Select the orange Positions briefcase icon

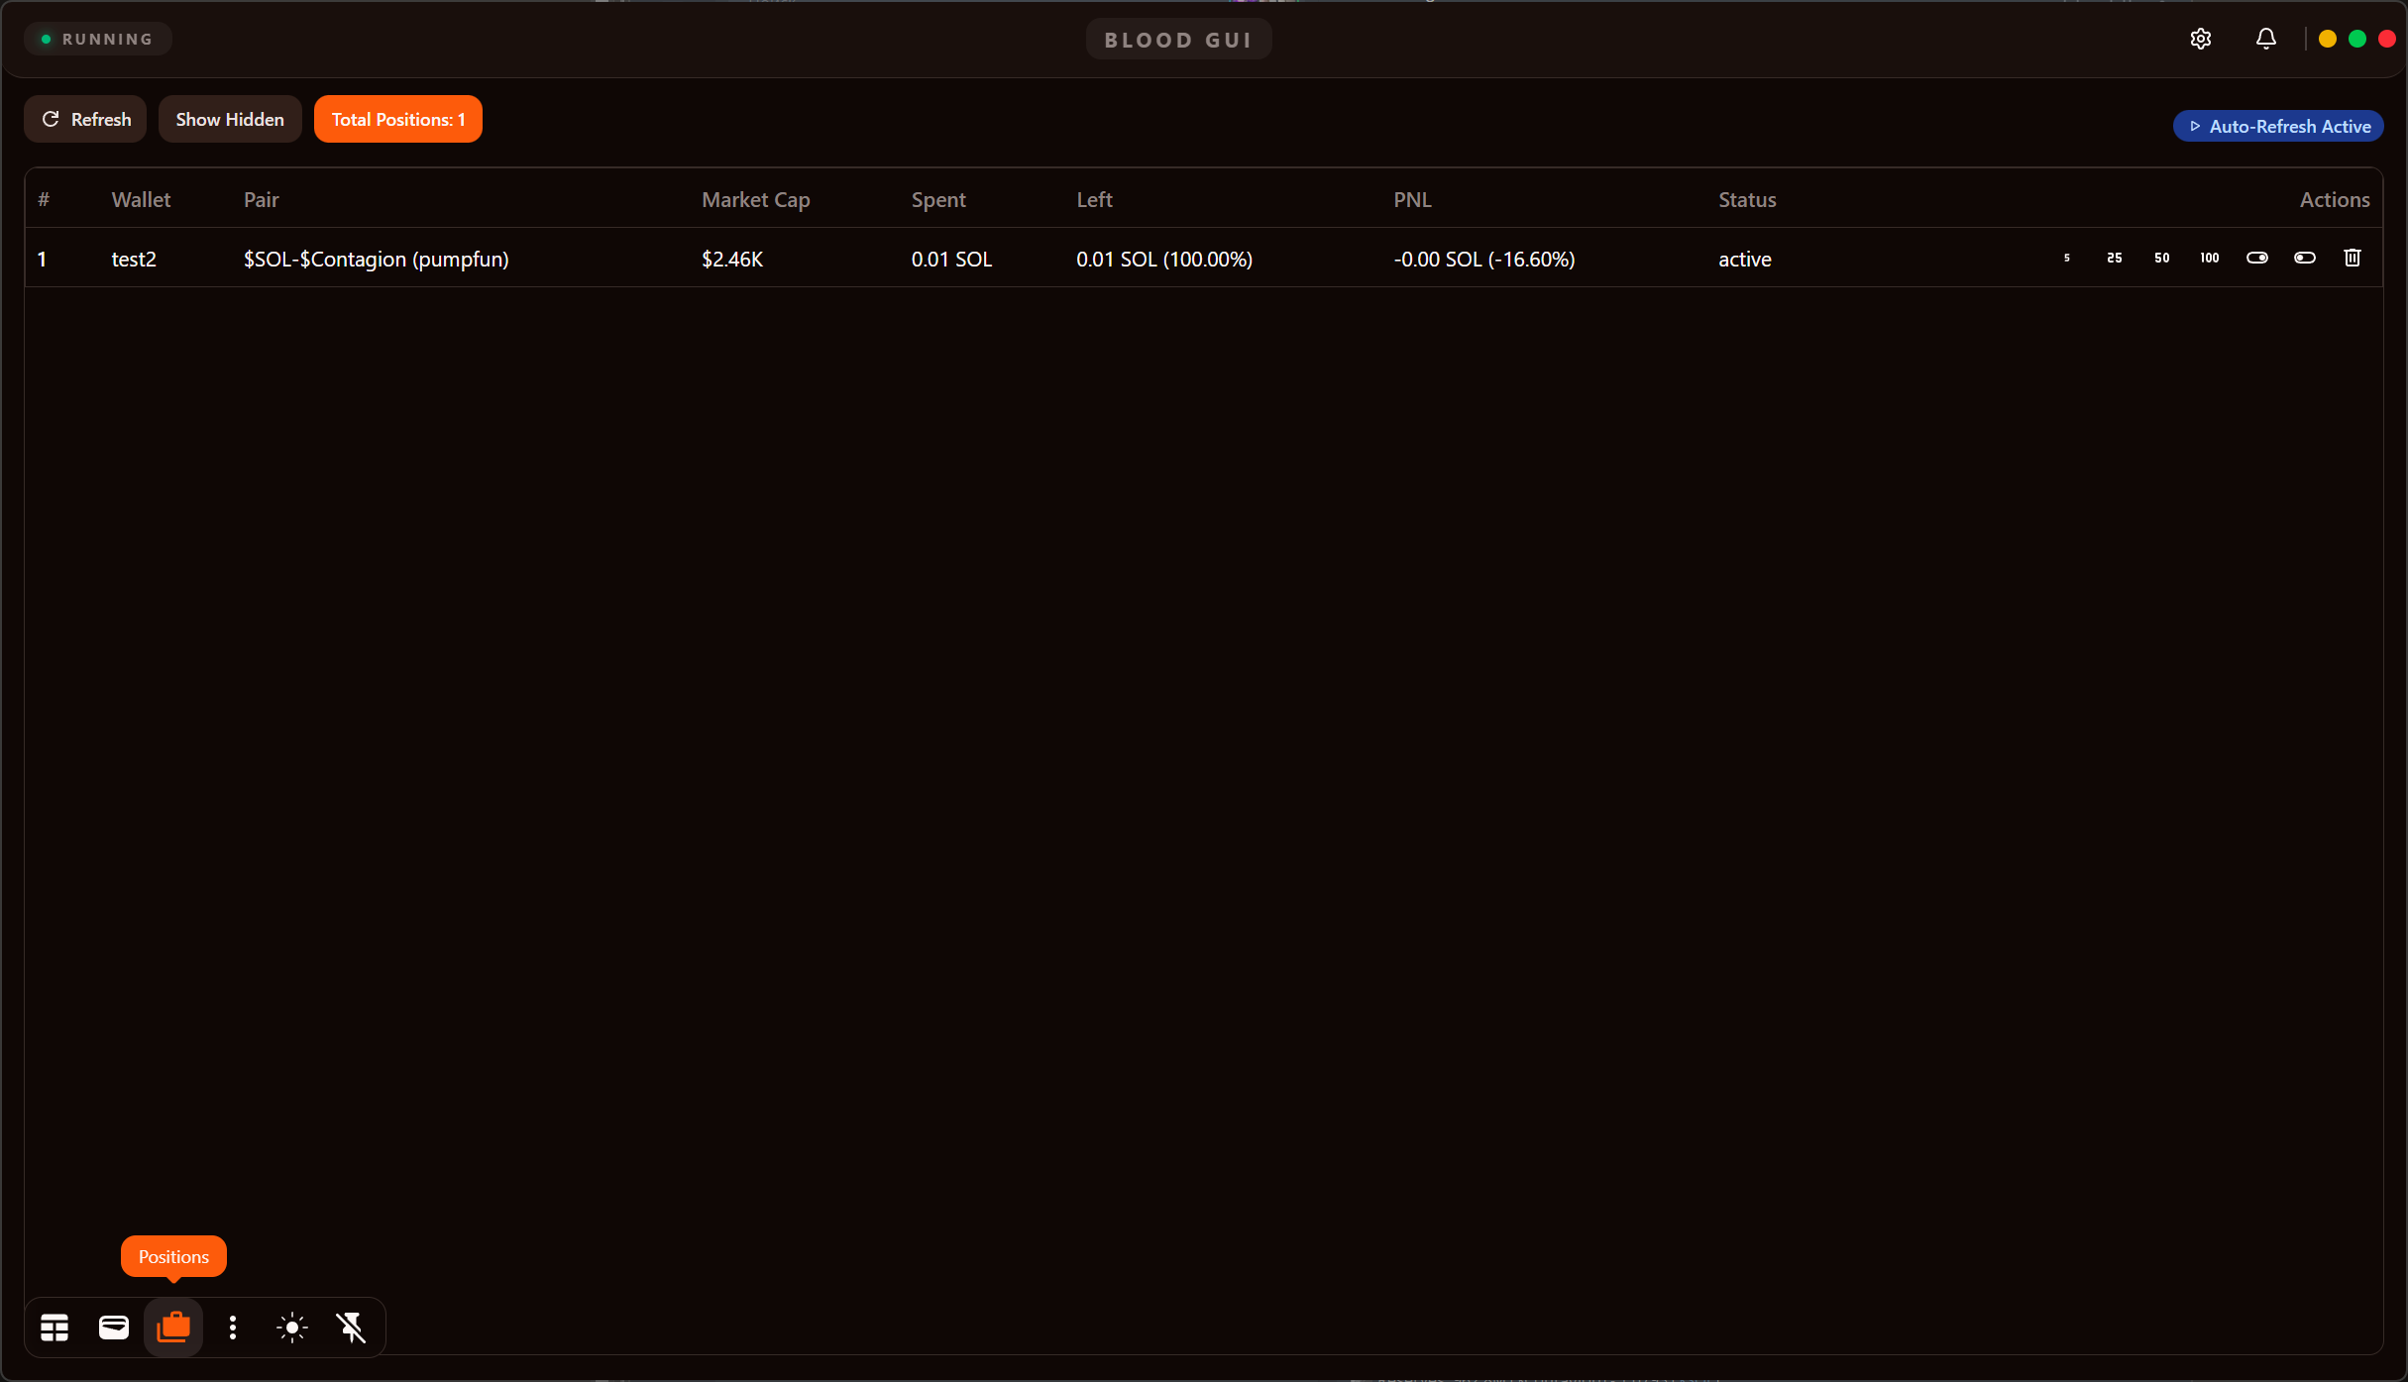tap(173, 1328)
